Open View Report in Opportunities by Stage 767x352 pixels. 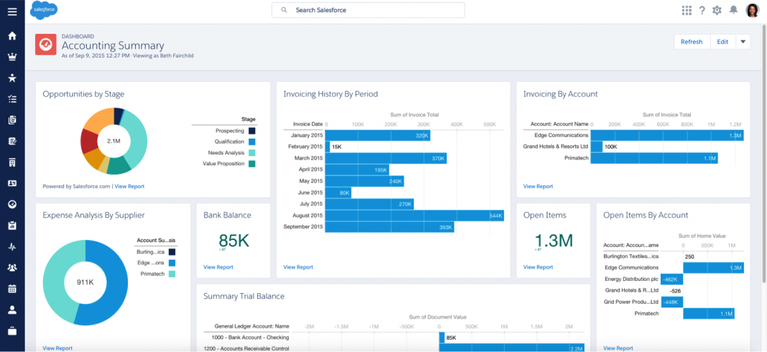(x=129, y=187)
